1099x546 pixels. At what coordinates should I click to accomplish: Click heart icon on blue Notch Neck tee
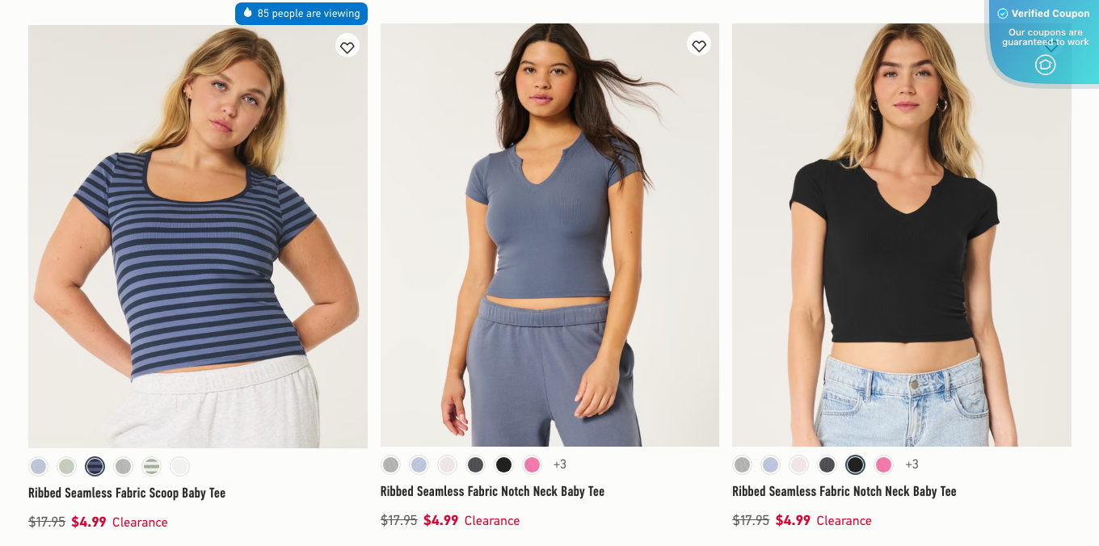699,45
